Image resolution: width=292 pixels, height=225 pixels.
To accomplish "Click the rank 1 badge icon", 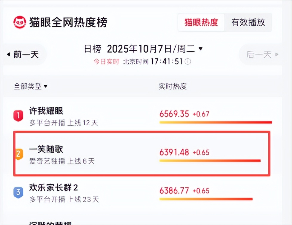I will pos(19,116).
